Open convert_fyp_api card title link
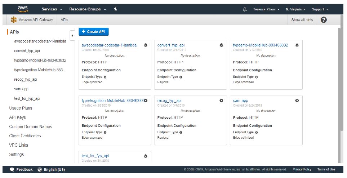Image resolution: width=347 pixels, height=178 pixels. pyautogui.click(x=171, y=45)
